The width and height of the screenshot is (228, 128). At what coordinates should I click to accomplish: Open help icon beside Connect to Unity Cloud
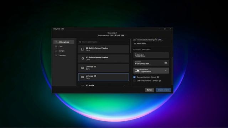pos(158,77)
